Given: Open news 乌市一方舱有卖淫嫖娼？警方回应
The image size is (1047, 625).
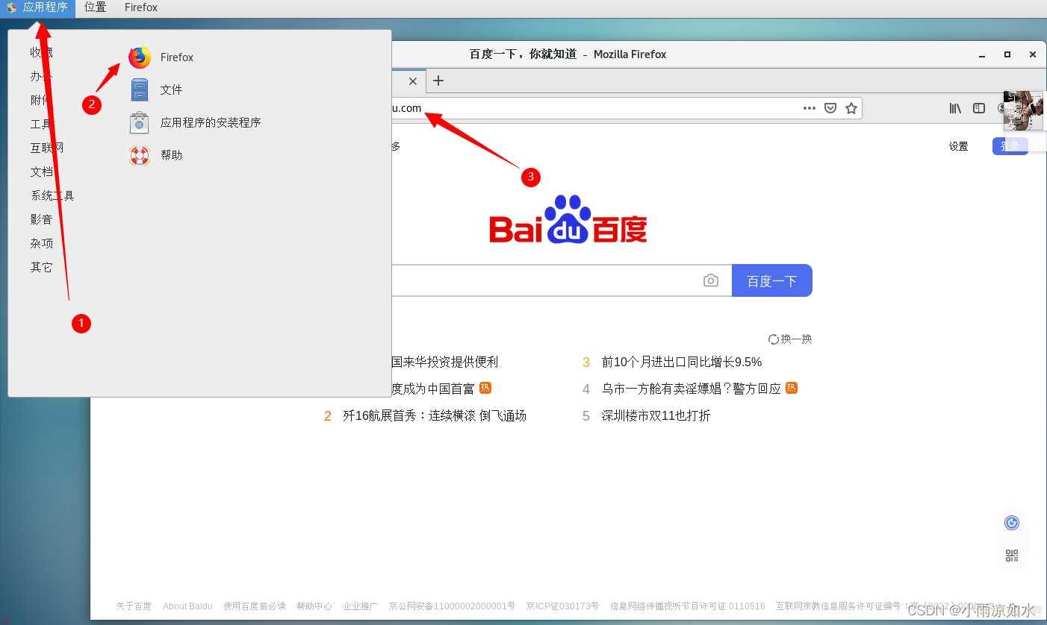Looking at the screenshot, I should (692, 389).
